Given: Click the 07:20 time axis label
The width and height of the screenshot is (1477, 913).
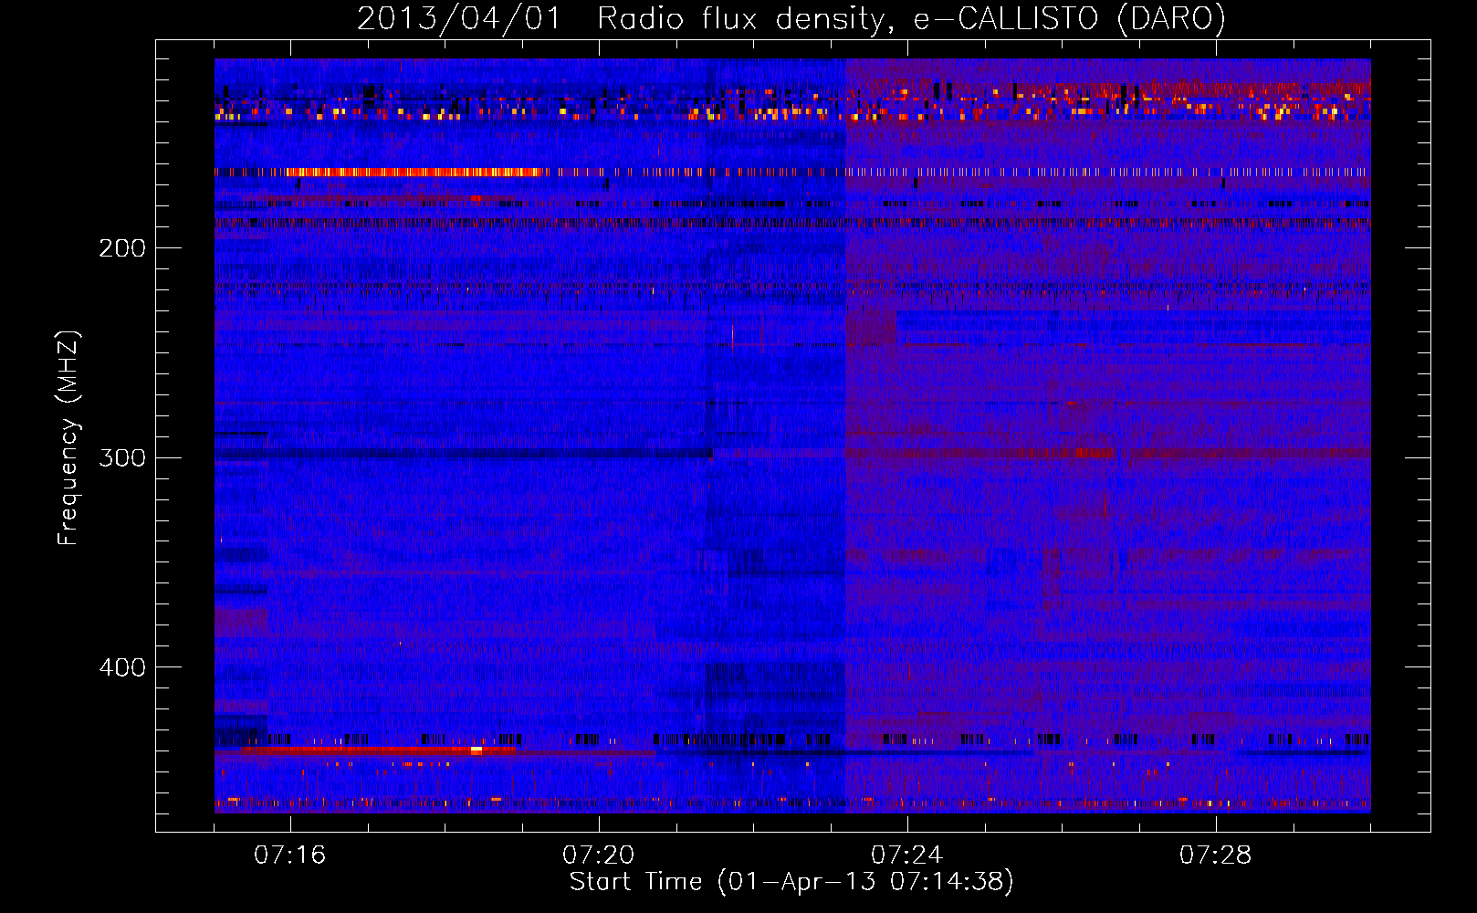Looking at the screenshot, I should [x=599, y=855].
